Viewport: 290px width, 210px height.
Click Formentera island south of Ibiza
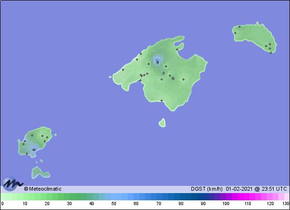[39, 172]
